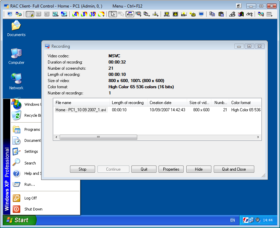The width and height of the screenshot is (280, 228).
Task: Select Shut Down in the Start menu
Action: 45,209
